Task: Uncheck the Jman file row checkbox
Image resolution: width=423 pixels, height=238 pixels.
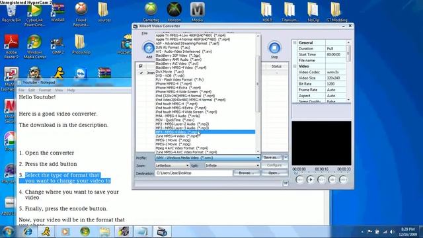Action: click(x=141, y=73)
